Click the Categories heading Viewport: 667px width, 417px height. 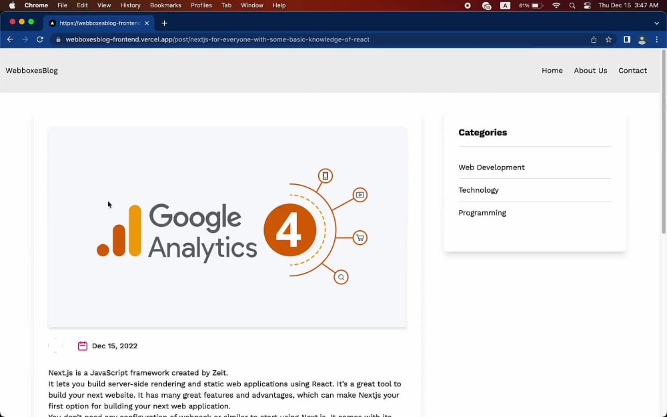pyautogui.click(x=482, y=132)
